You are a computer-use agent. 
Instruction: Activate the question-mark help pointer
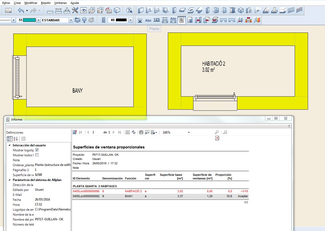129,11
